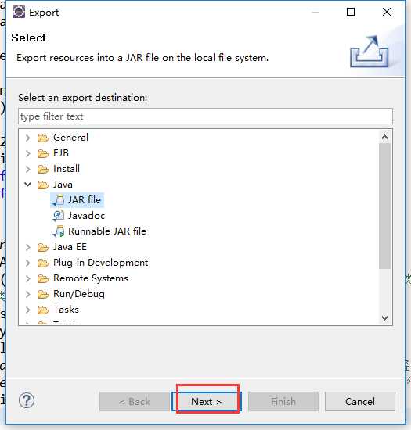411x430 pixels.
Task: Click the Cancel button
Action: pos(360,402)
